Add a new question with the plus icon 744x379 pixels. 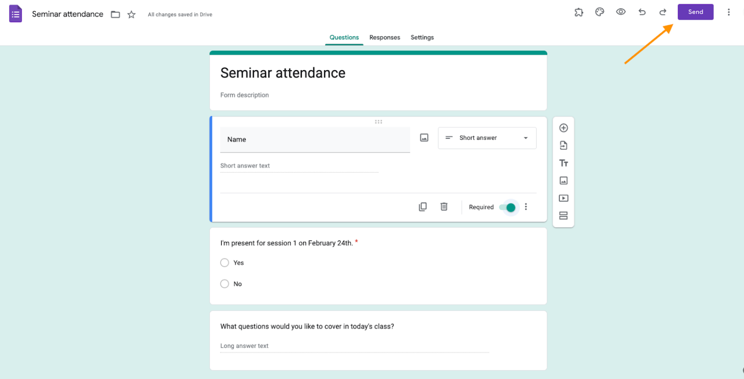pos(564,128)
